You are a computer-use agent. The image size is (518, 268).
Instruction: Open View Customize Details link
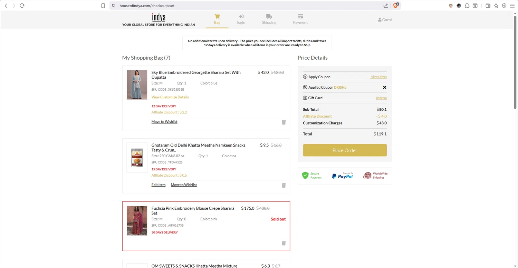pyautogui.click(x=170, y=97)
